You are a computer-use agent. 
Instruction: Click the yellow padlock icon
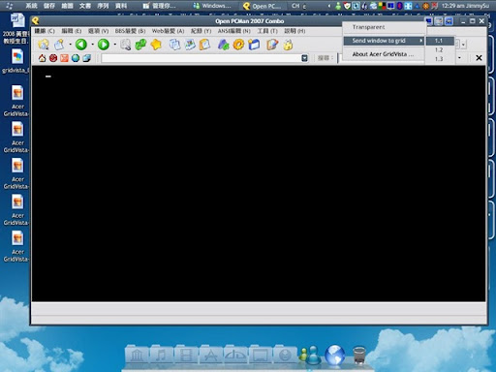point(288,45)
